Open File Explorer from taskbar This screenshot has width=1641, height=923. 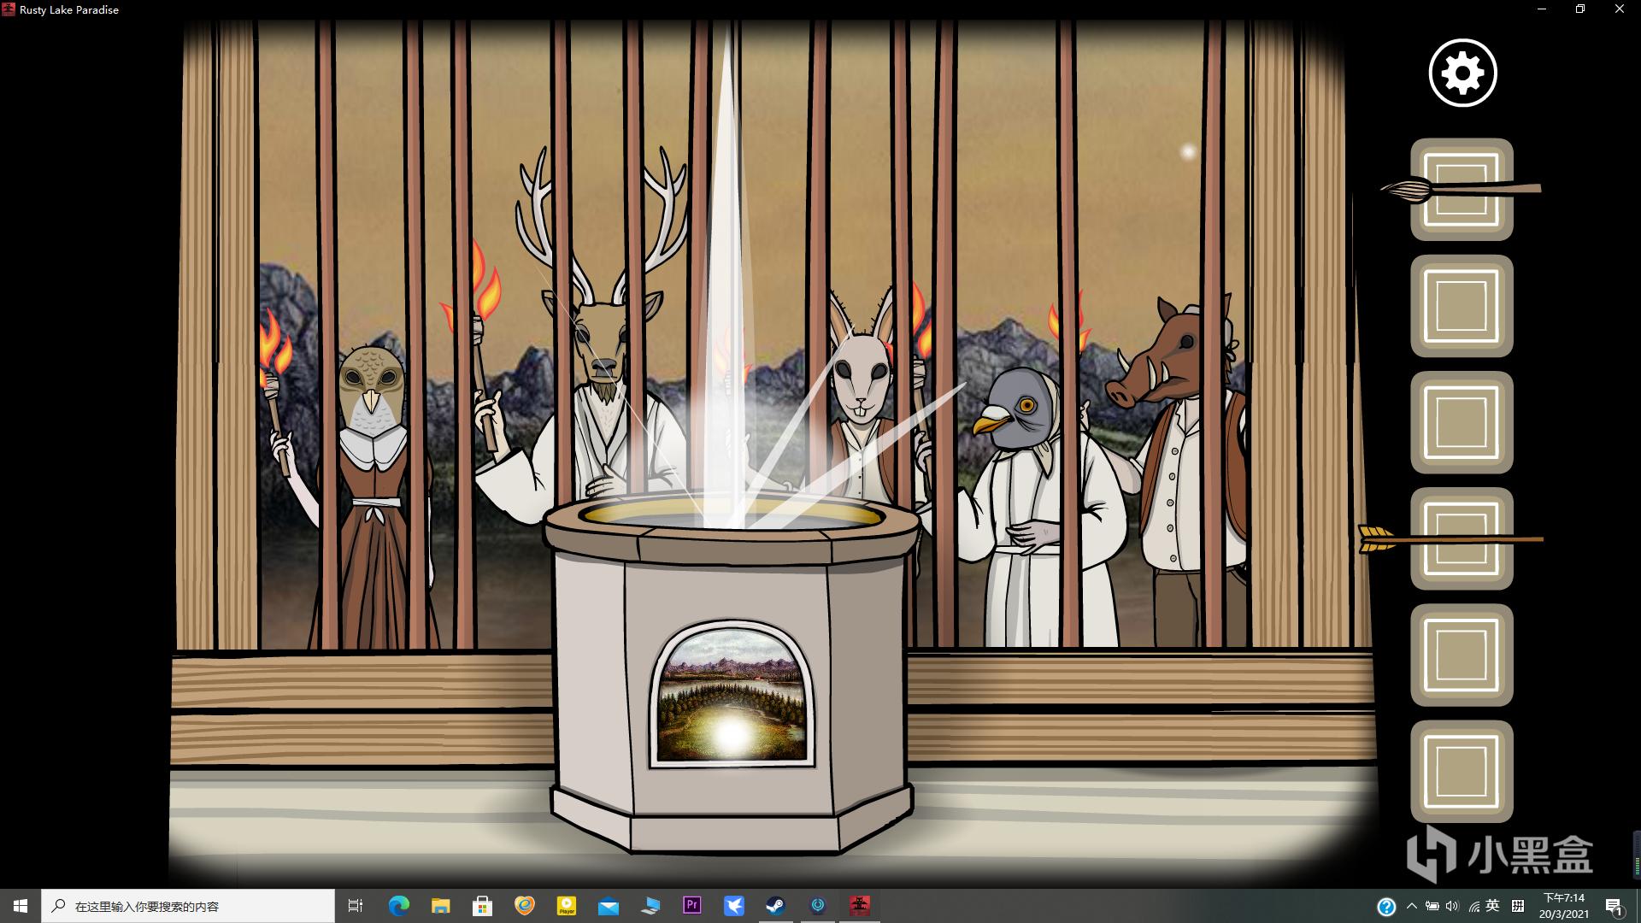click(x=440, y=906)
